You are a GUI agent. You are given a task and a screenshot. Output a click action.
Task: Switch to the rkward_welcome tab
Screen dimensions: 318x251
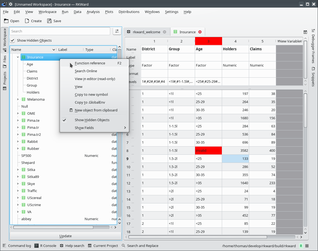[146, 32]
